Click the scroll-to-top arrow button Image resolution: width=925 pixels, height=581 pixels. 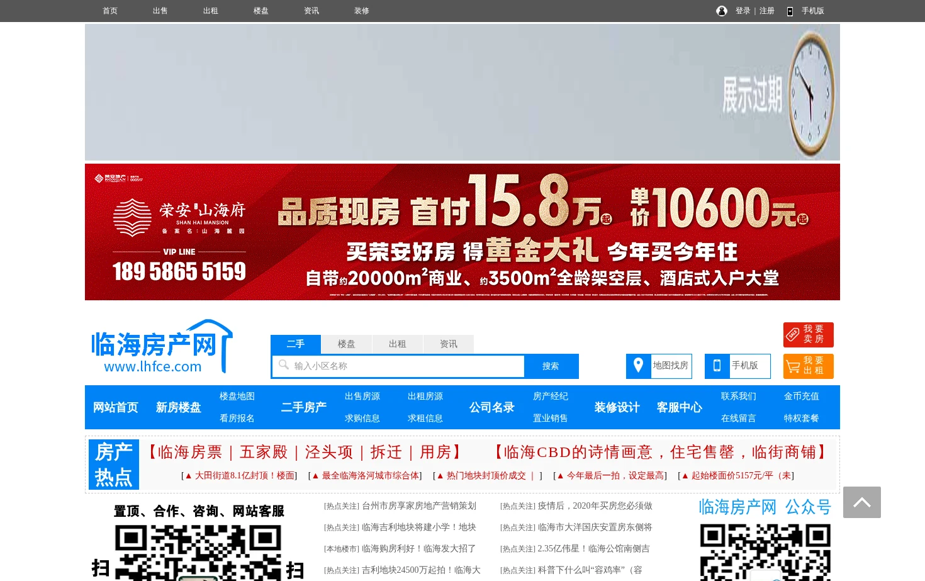[x=862, y=502]
